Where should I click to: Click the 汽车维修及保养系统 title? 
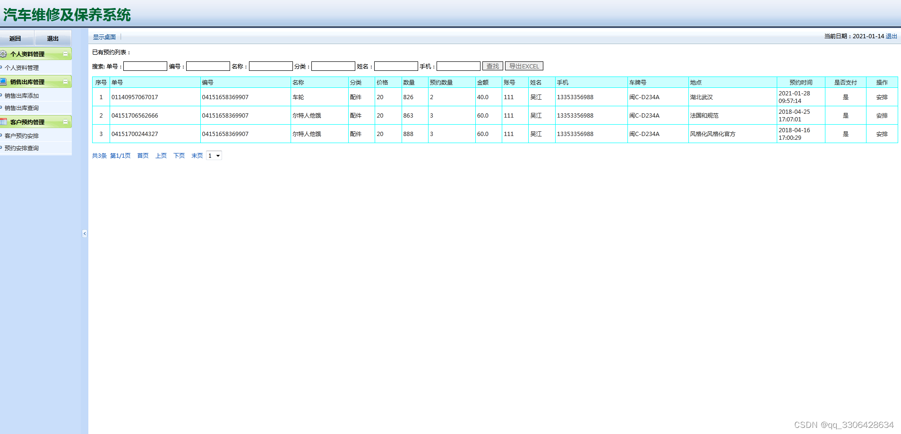pyautogui.click(x=67, y=15)
